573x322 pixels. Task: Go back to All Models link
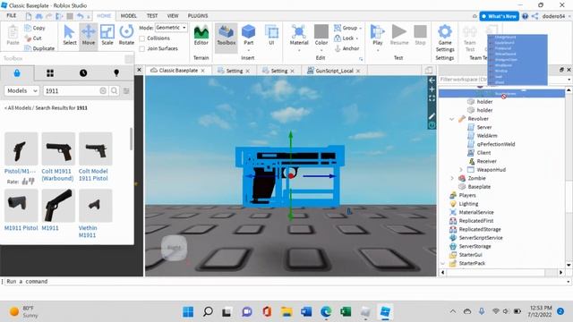click(x=18, y=108)
